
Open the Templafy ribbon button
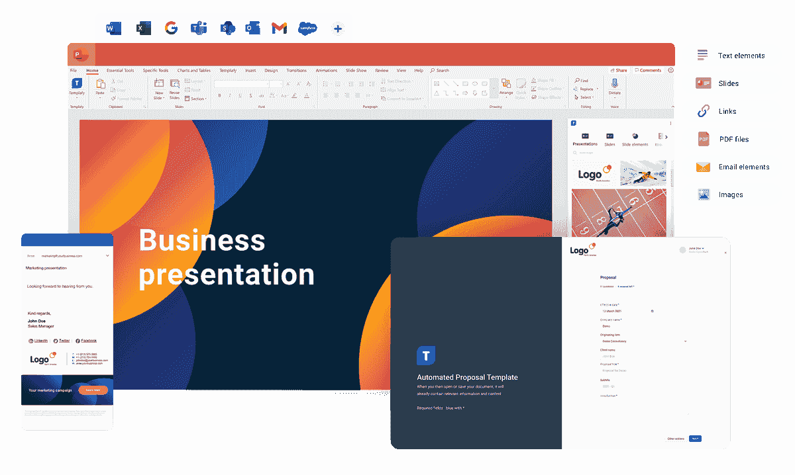[77, 87]
